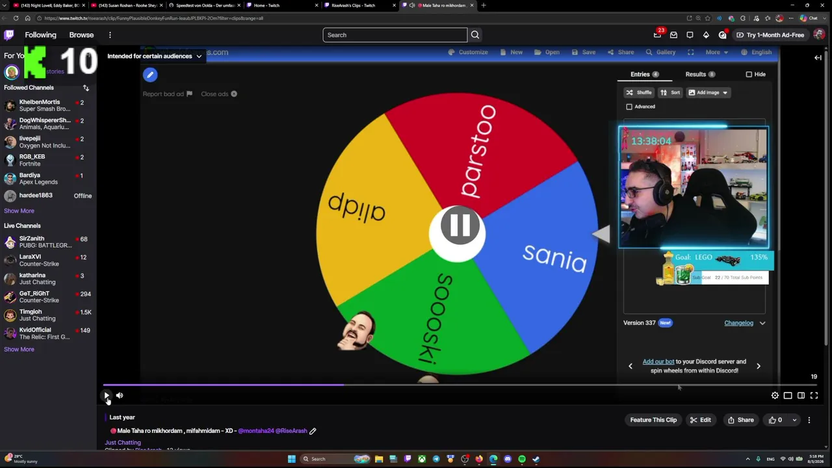Image resolution: width=832 pixels, height=468 pixels.
Task: Open the streamer webcam overlay
Action: point(693,187)
